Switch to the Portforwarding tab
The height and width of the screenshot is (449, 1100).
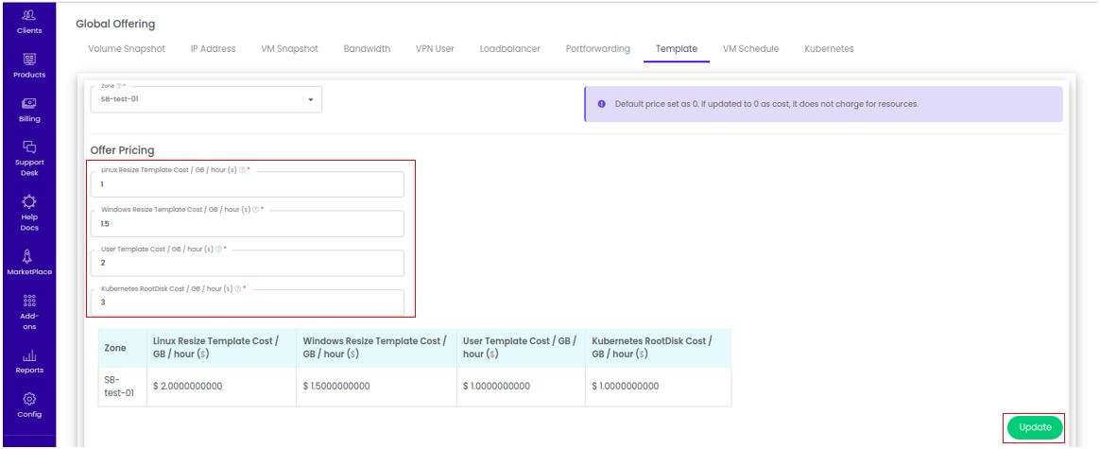[x=597, y=49]
